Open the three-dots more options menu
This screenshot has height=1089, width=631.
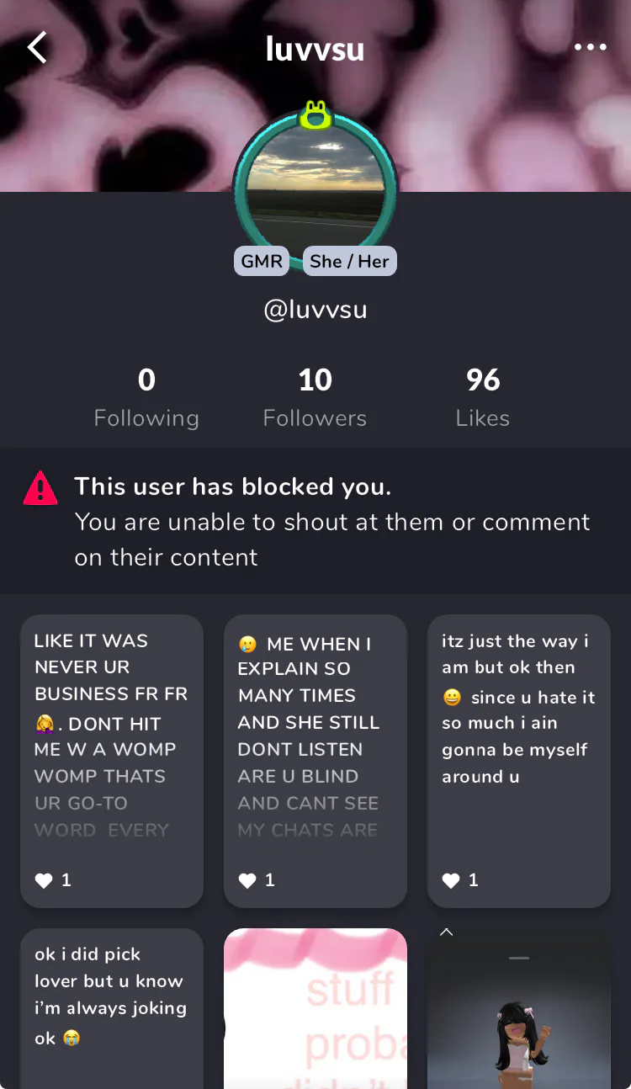click(x=590, y=48)
